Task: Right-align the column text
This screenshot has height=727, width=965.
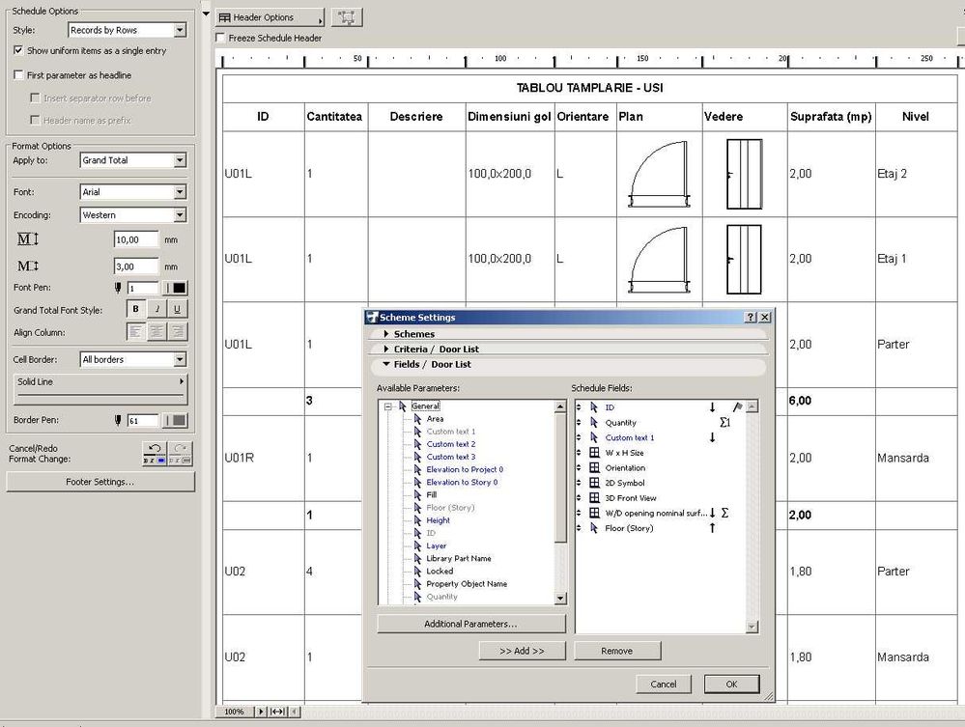Action: coord(178,331)
